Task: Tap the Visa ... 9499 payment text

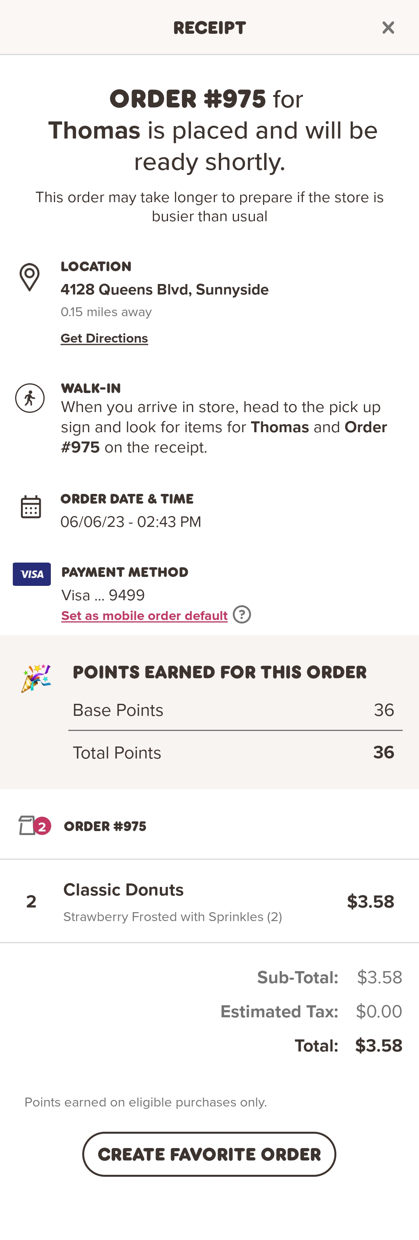Action: click(103, 596)
